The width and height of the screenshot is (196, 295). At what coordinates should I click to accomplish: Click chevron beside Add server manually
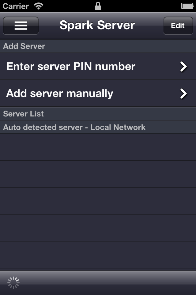click(x=183, y=94)
